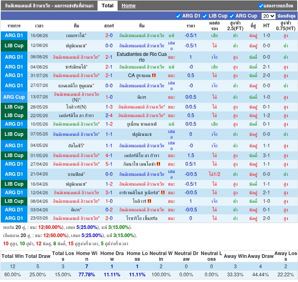Click the date 04/05/26

pos(39,146)
